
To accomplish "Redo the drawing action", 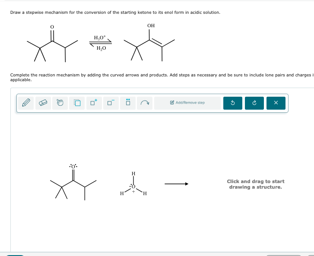I will 254,103.
